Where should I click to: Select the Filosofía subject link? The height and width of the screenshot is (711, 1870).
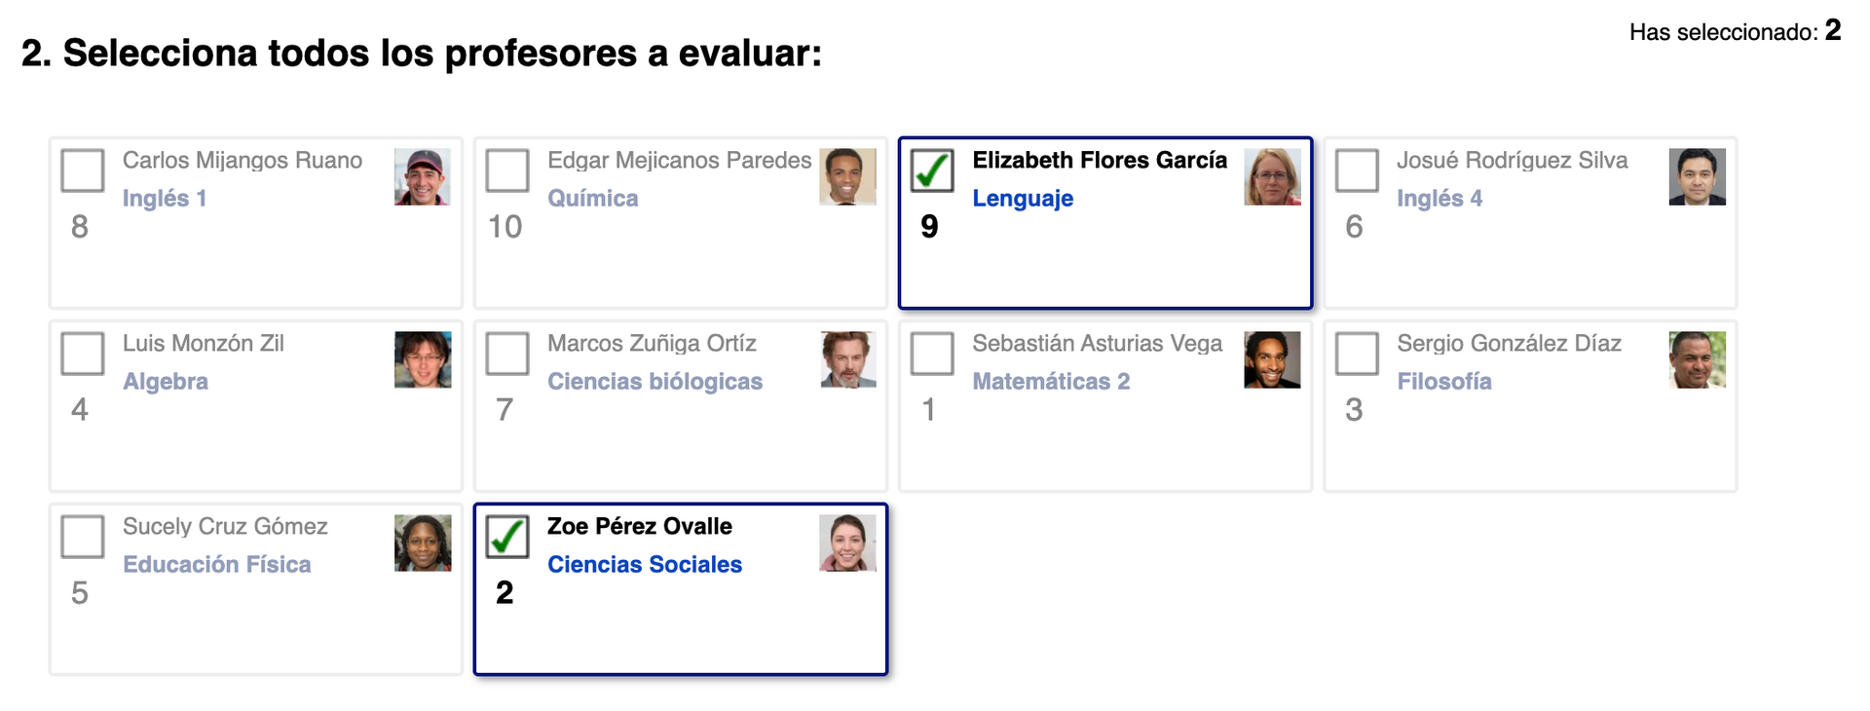click(1444, 382)
